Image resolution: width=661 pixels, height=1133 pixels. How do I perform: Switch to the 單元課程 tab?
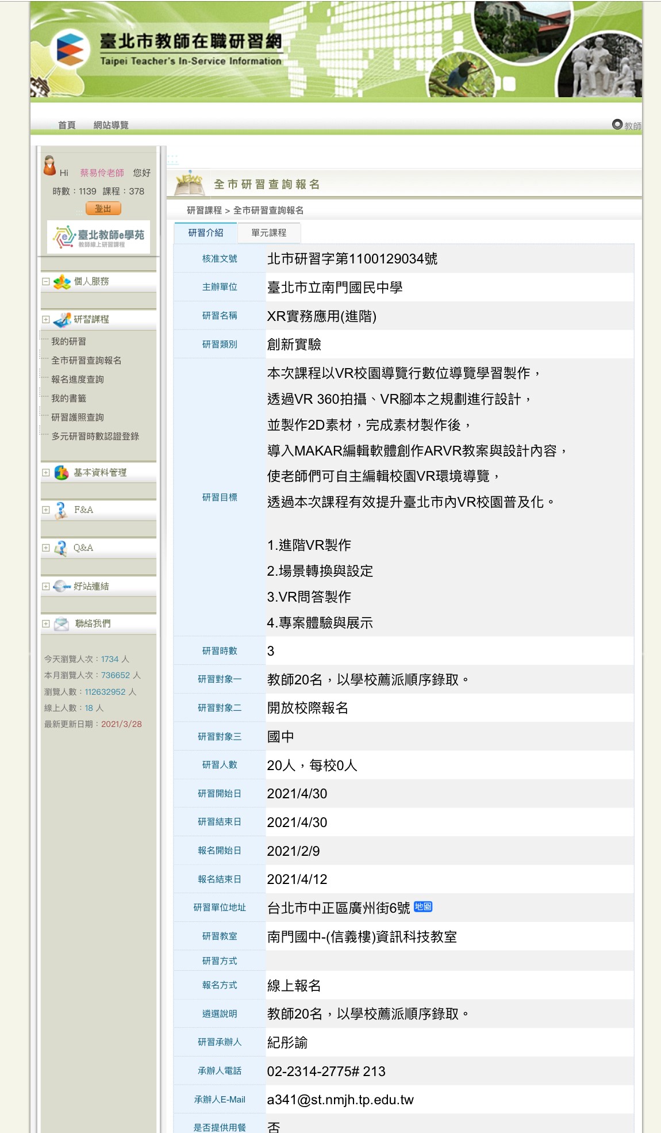268,233
